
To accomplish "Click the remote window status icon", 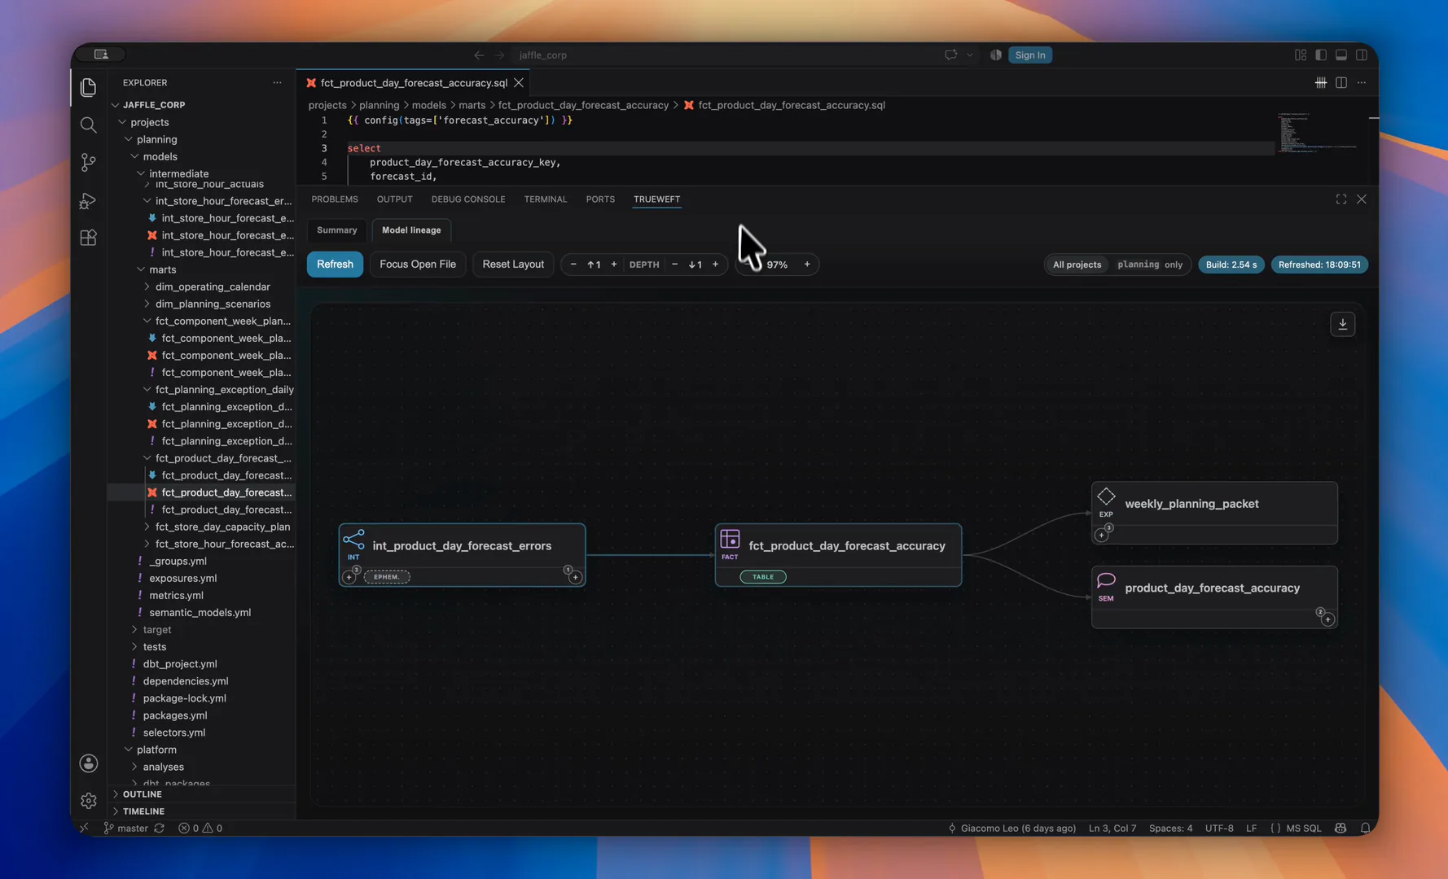I will 84,828.
